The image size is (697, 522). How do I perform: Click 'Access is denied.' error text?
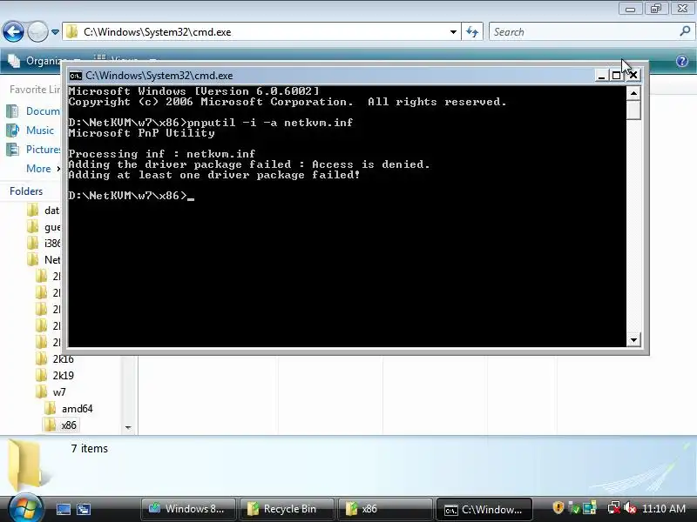pyautogui.click(x=371, y=164)
